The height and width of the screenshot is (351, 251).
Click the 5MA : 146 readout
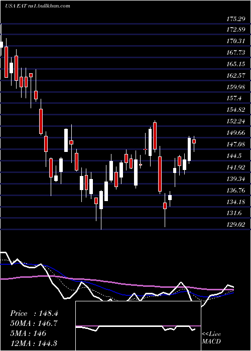pyautogui.click(x=28, y=333)
